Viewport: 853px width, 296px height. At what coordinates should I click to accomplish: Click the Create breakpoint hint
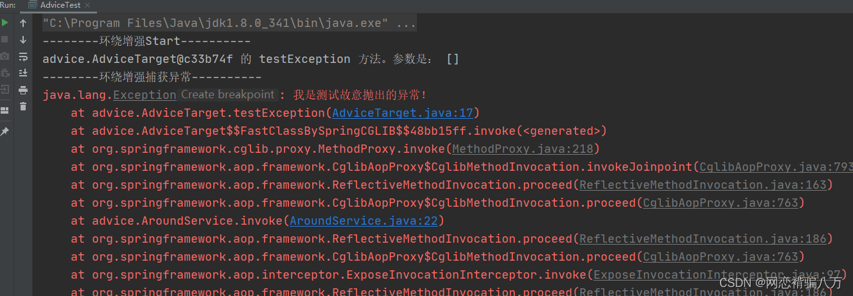pos(227,94)
